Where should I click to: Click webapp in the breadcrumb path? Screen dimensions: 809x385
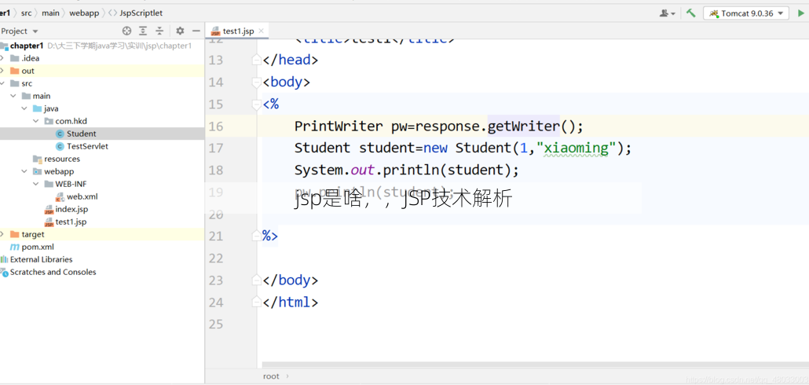84,13
